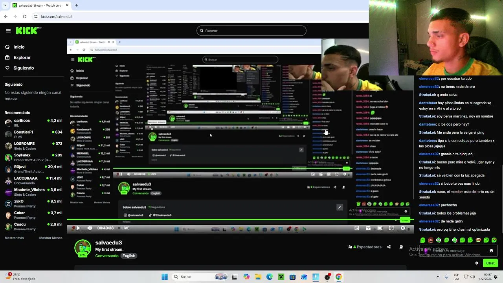Open zEKO recommended channel

[33, 203]
